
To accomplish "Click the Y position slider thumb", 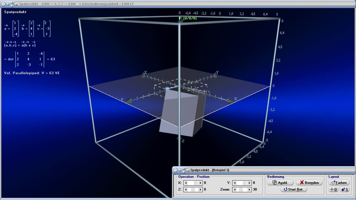I will (x=245, y=183).
